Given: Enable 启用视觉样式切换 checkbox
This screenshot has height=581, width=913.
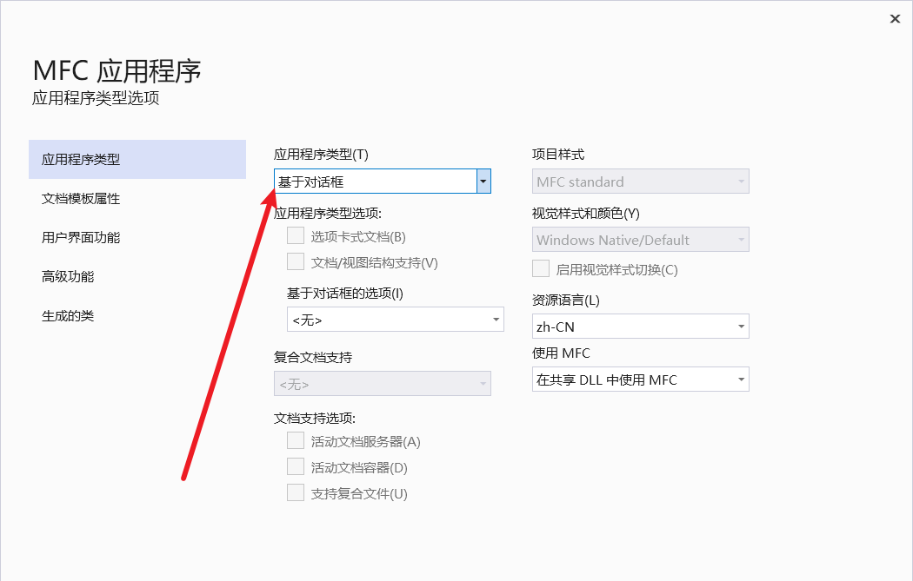Looking at the screenshot, I should 541,268.
